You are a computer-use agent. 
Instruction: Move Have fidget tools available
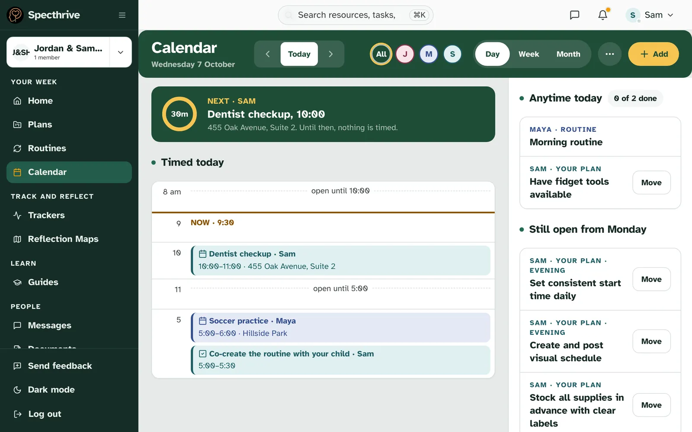pyautogui.click(x=651, y=183)
